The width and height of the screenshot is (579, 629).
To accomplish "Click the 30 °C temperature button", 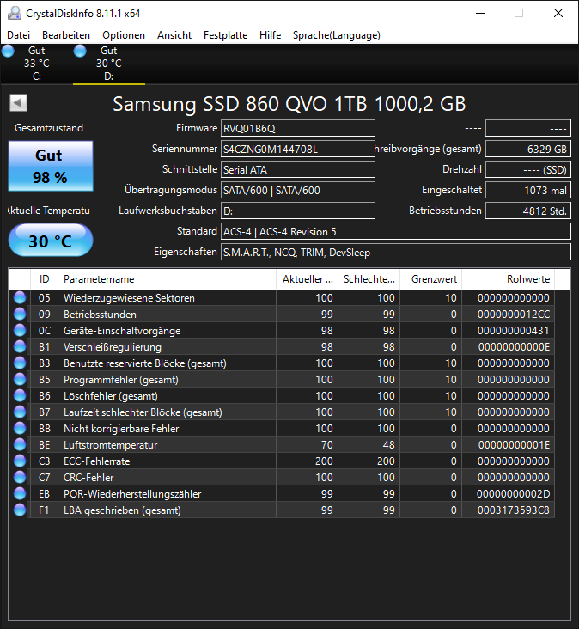I will point(51,241).
